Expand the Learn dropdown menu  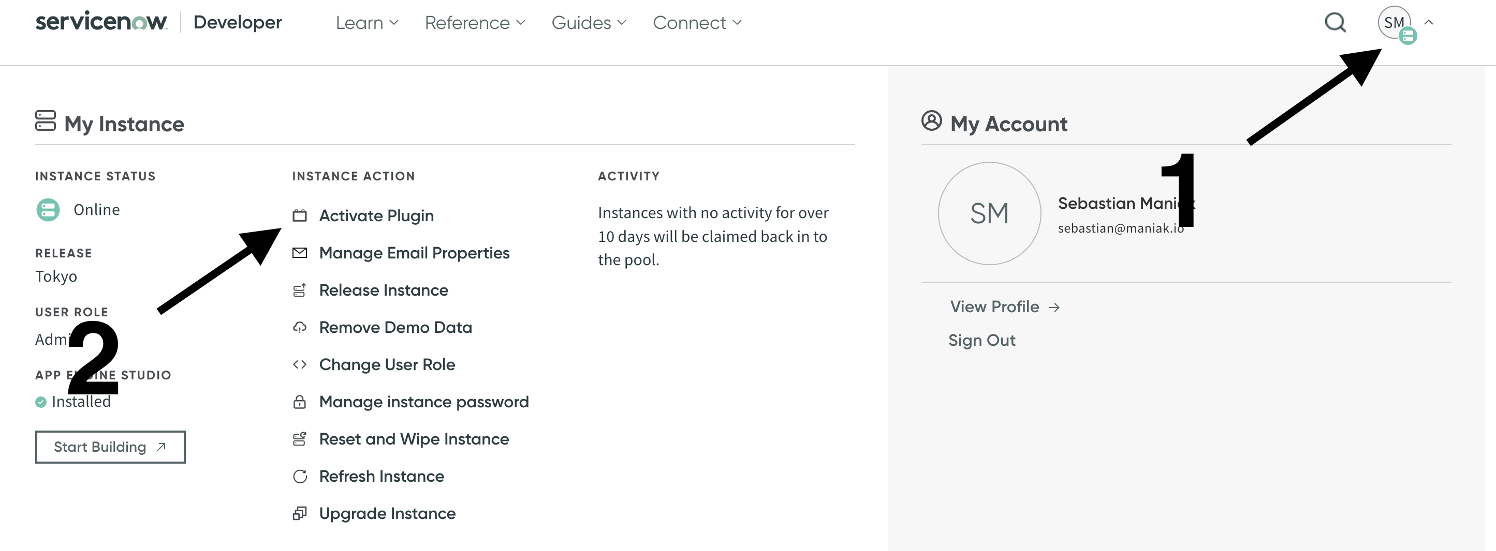click(x=366, y=23)
